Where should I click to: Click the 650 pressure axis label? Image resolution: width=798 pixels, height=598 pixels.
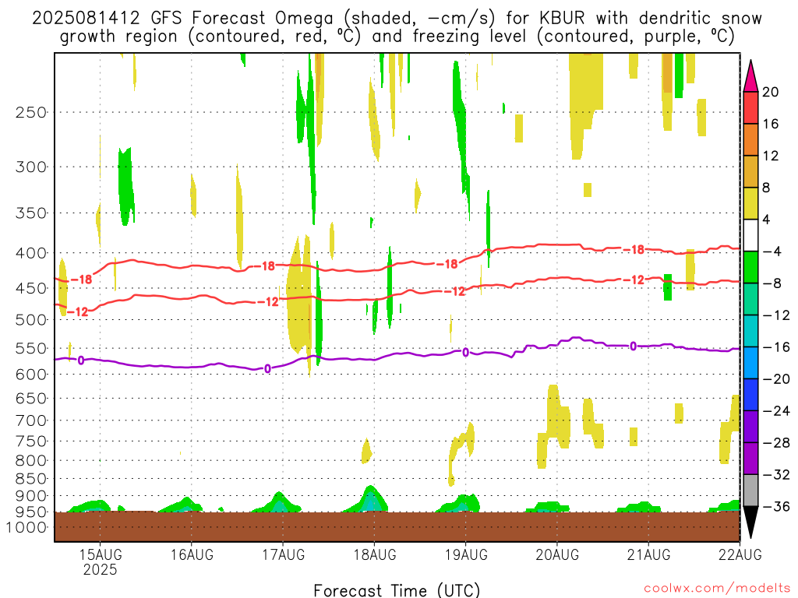coord(31,398)
